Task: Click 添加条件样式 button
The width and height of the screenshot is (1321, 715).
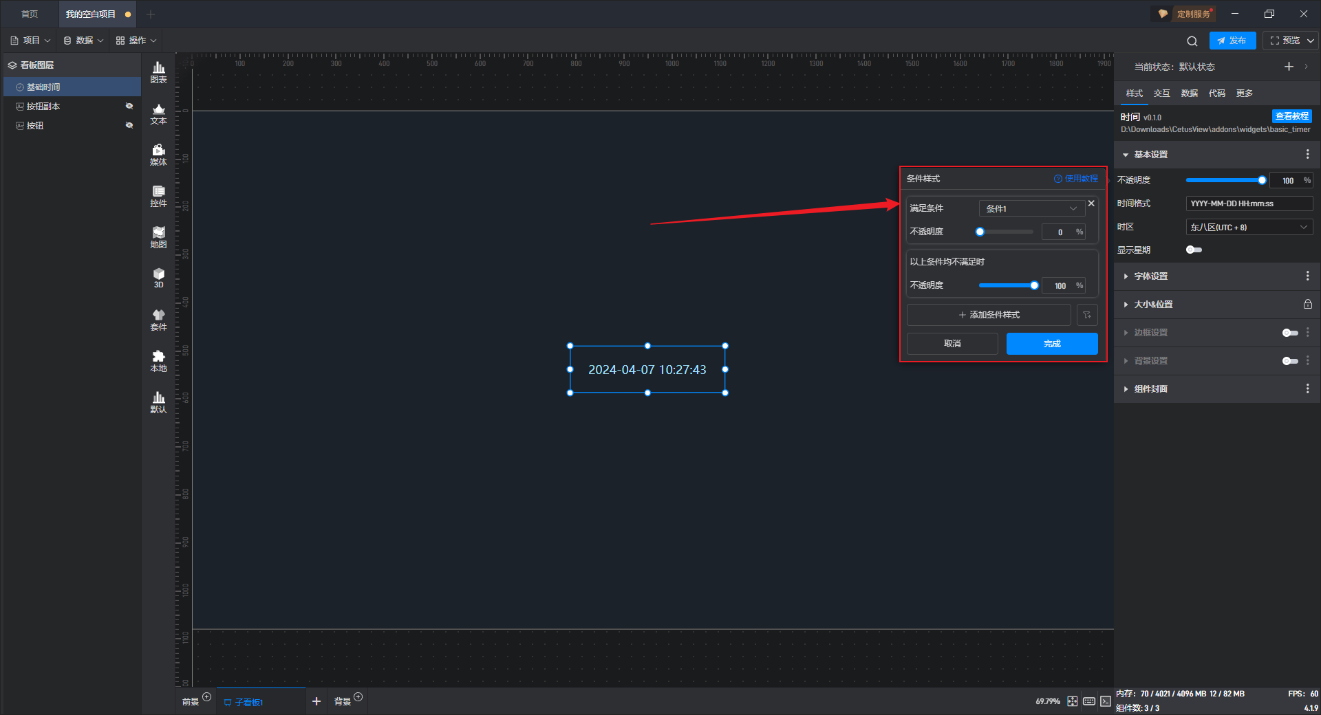Action: pos(989,315)
